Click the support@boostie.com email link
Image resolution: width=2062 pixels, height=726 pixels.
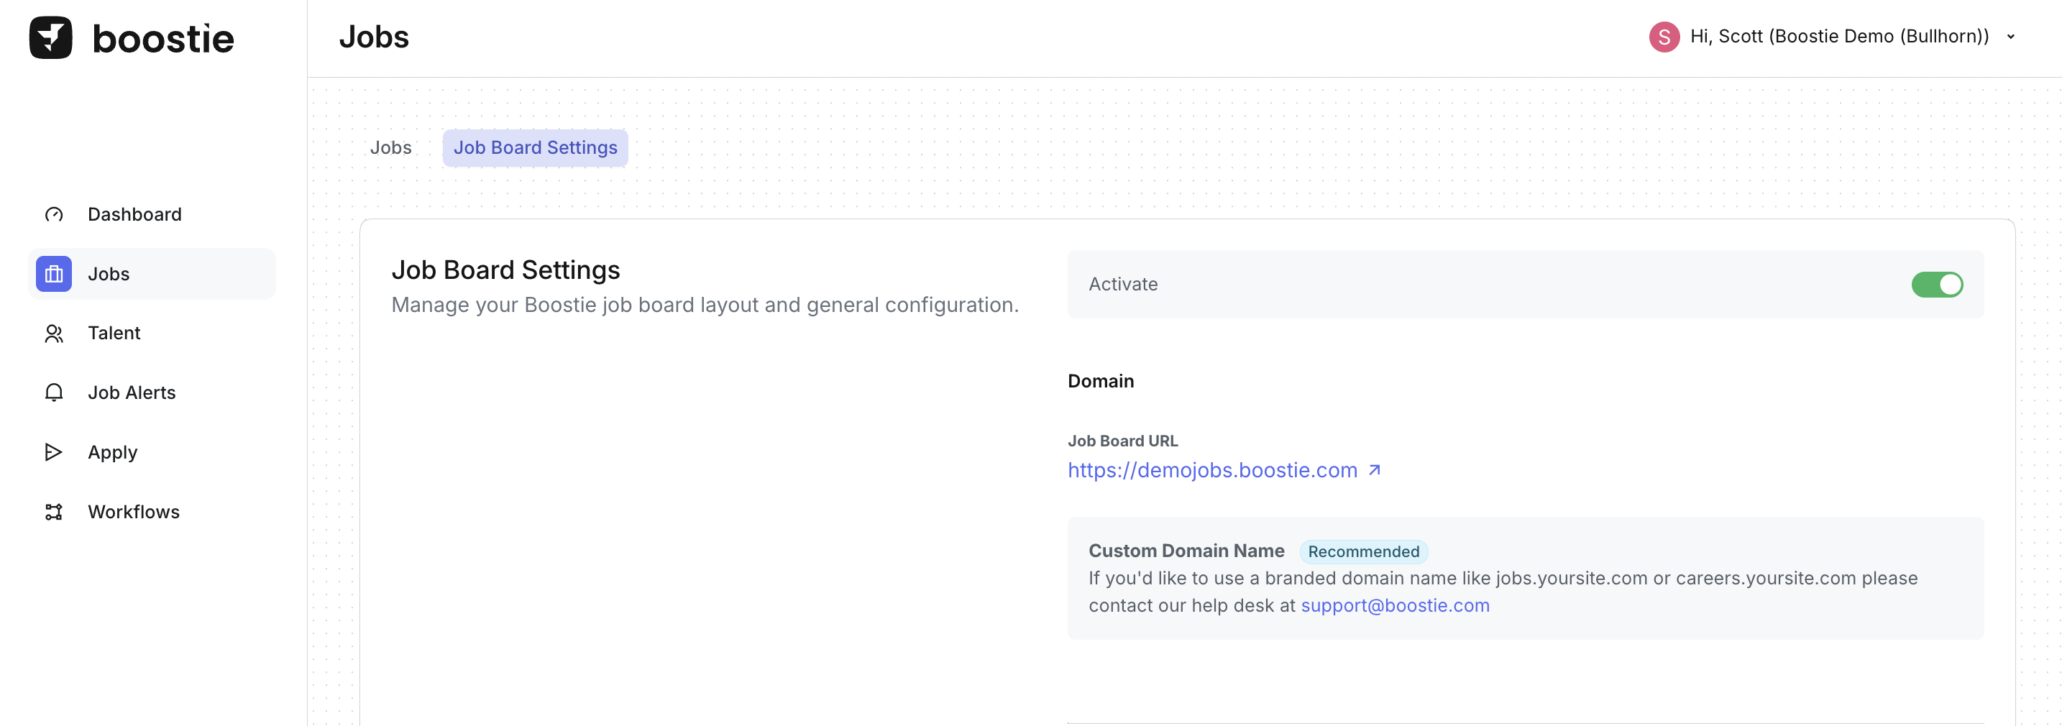(1394, 605)
